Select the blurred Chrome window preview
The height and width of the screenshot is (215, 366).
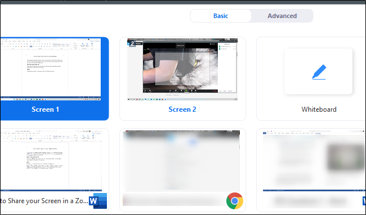click(x=181, y=161)
